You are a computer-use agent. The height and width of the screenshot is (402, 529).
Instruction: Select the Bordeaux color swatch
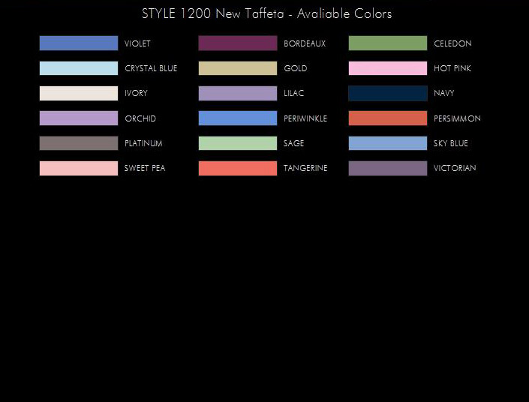[238, 43]
